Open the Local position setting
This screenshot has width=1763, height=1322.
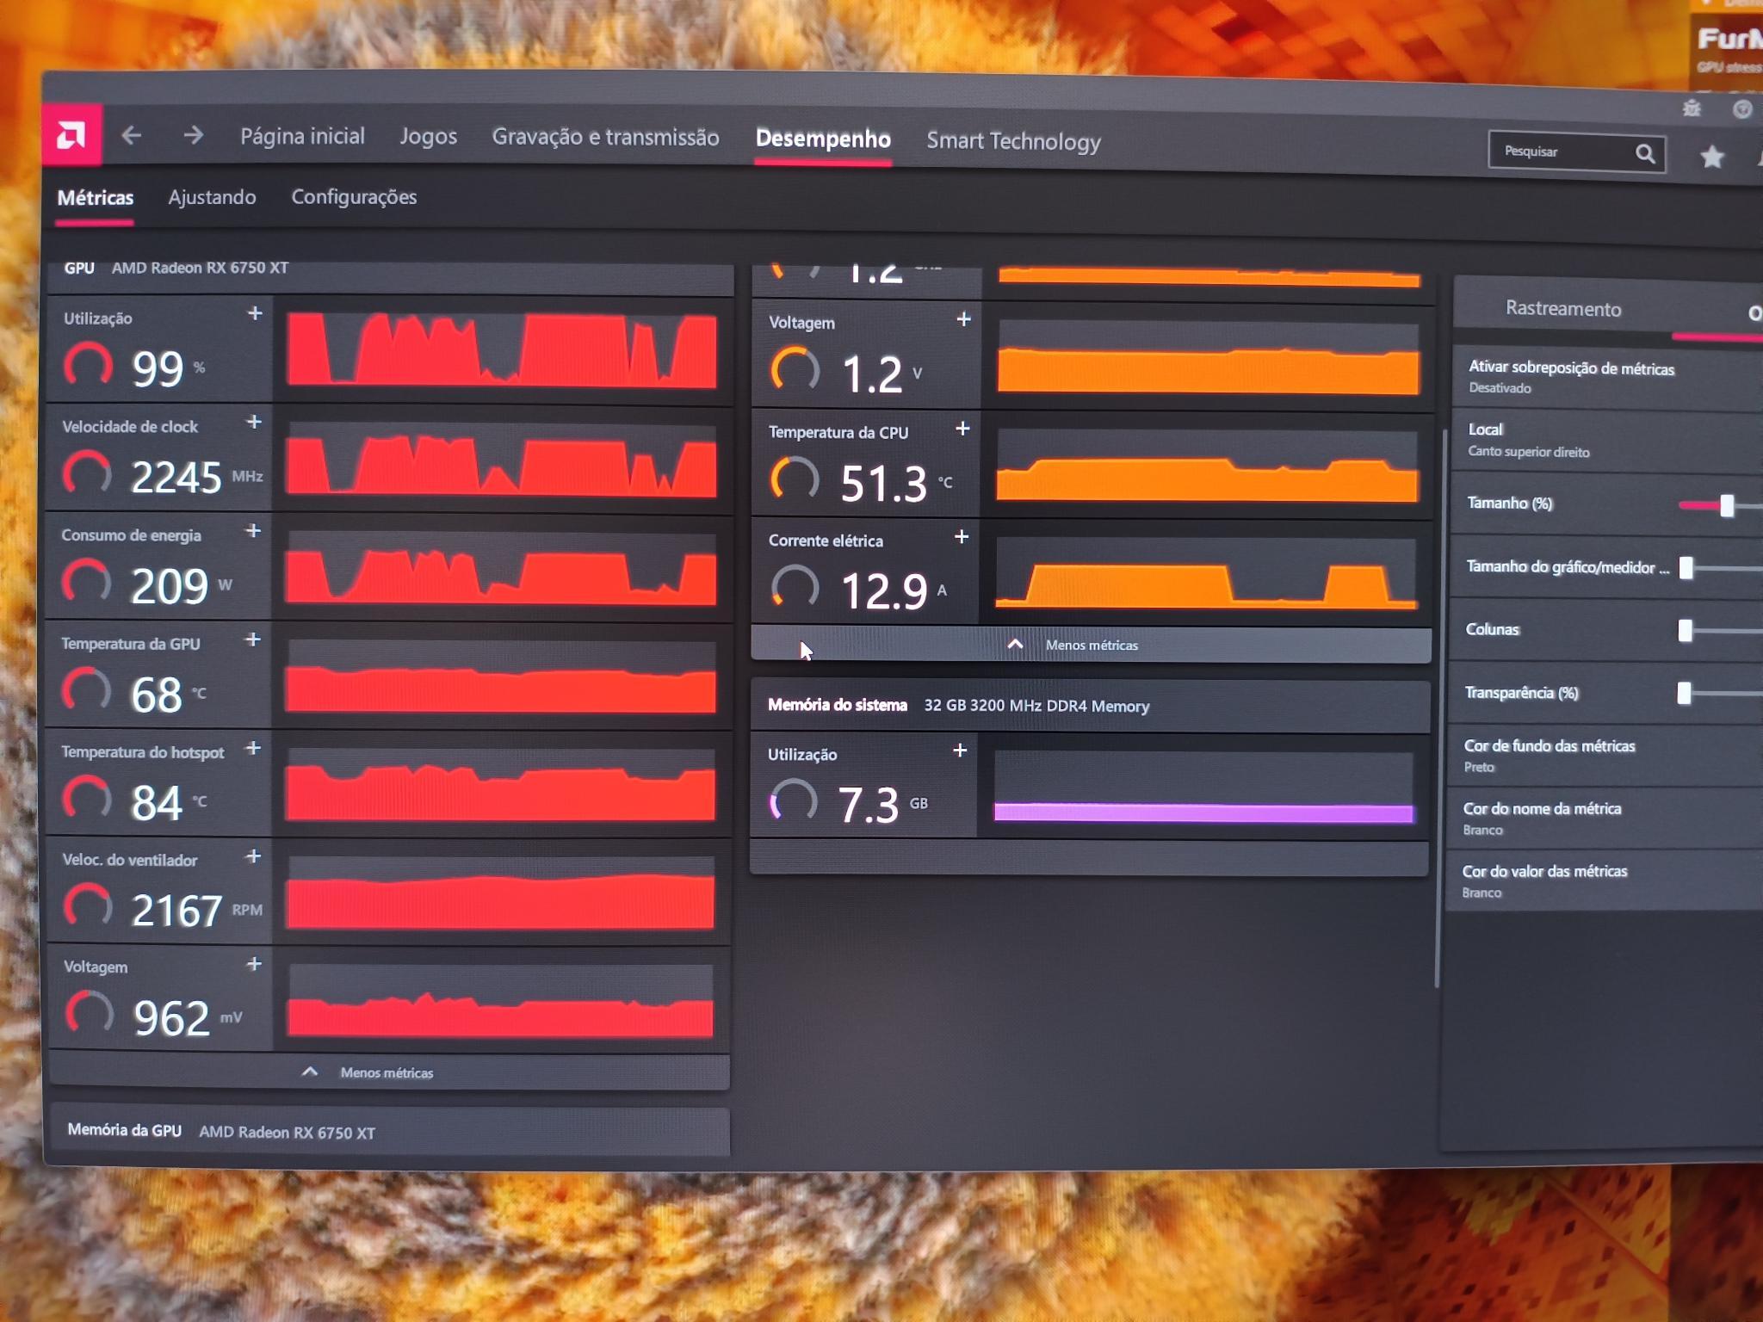[x=1606, y=440]
